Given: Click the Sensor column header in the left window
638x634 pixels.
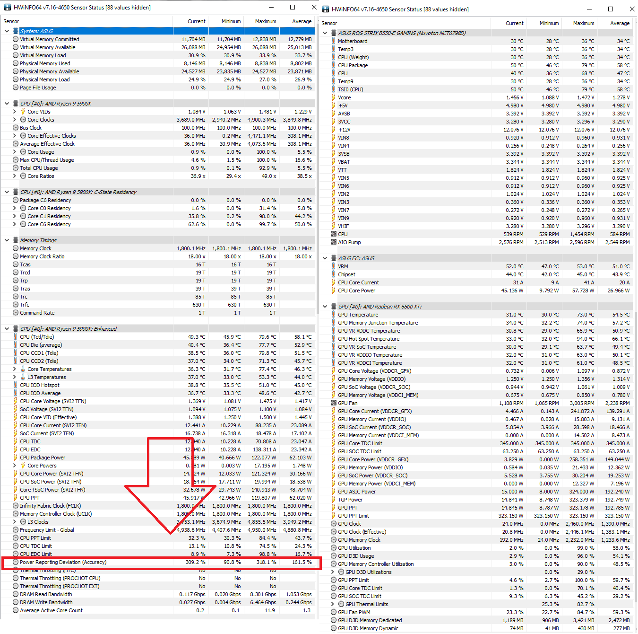Looking at the screenshot, I should tap(87, 21).
